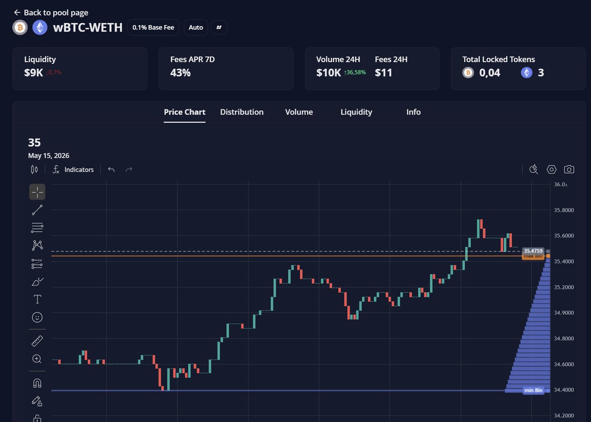Undo the last chart action
This screenshot has width=591, height=422.
coord(111,170)
